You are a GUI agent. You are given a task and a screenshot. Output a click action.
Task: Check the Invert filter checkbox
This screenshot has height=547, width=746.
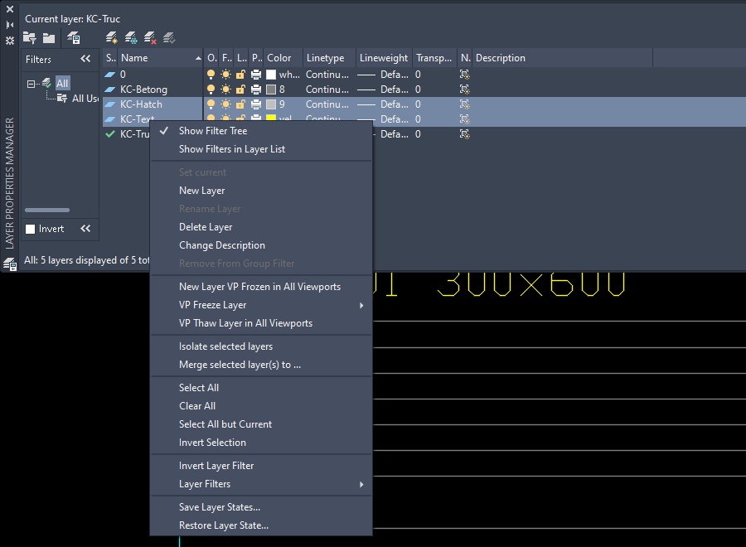tap(31, 230)
